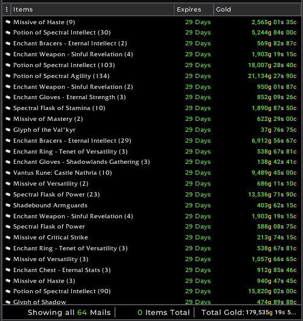Select Potion of Spectral Intellect (30) item name
303x321 pixels.
[x=62, y=33]
